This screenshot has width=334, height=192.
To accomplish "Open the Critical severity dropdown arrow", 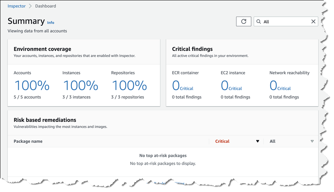I will [257, 141].
